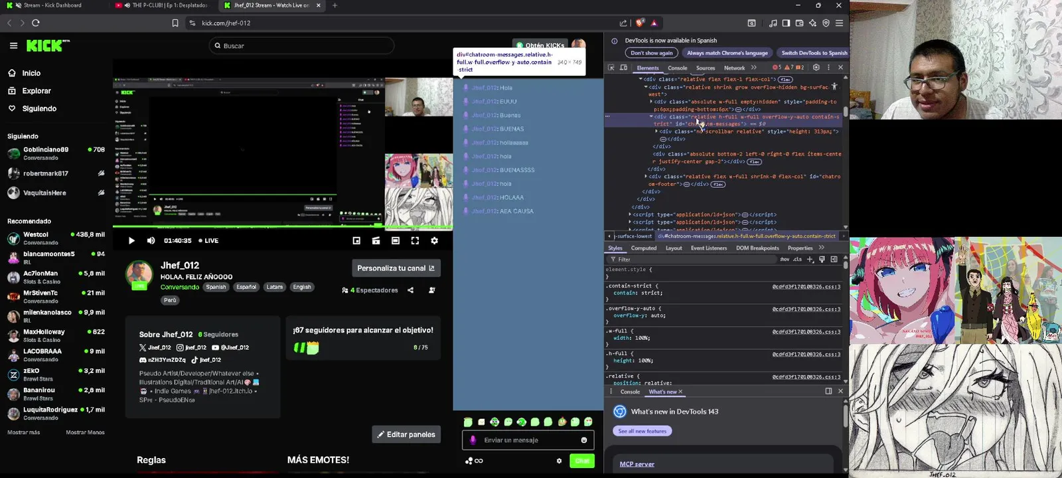
Task: Open the Kick sidebar hamburger menu
Action: coord(13,46)
